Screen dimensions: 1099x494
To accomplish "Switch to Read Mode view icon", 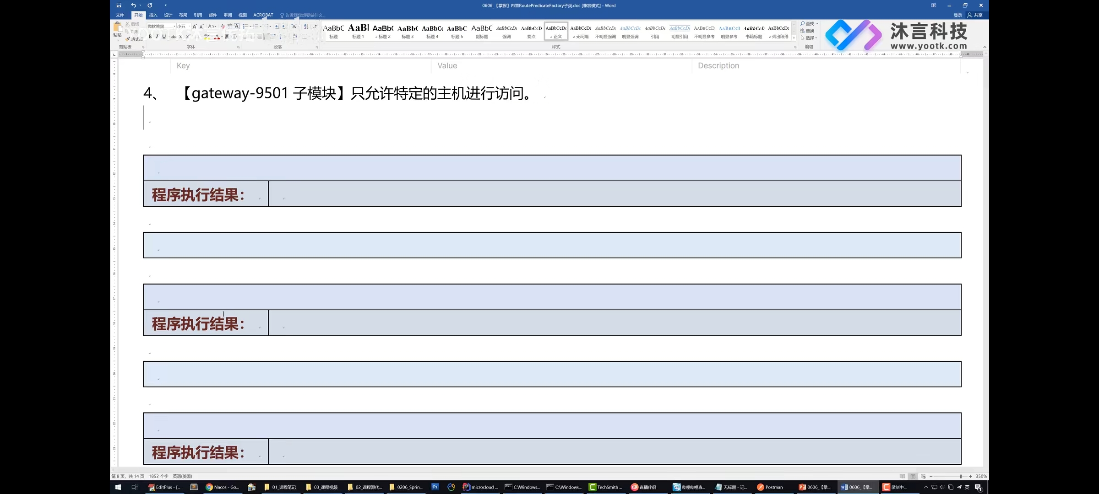I will pyautogui.click(x=903, y=476).
